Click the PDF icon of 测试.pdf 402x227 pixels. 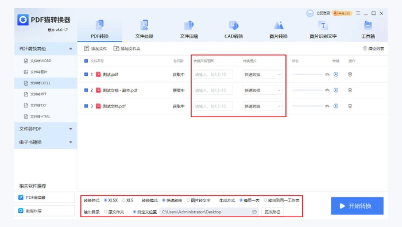pyautogui.click(x=98, y=74)
